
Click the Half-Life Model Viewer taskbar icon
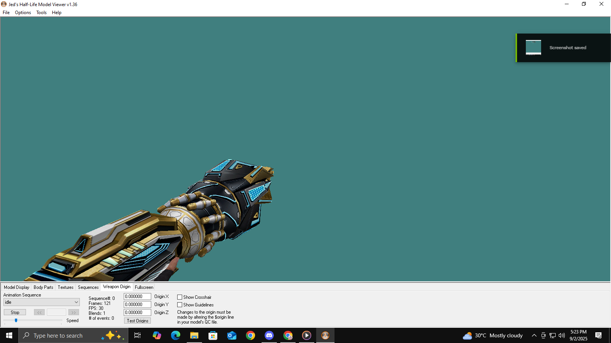[325, 335]
